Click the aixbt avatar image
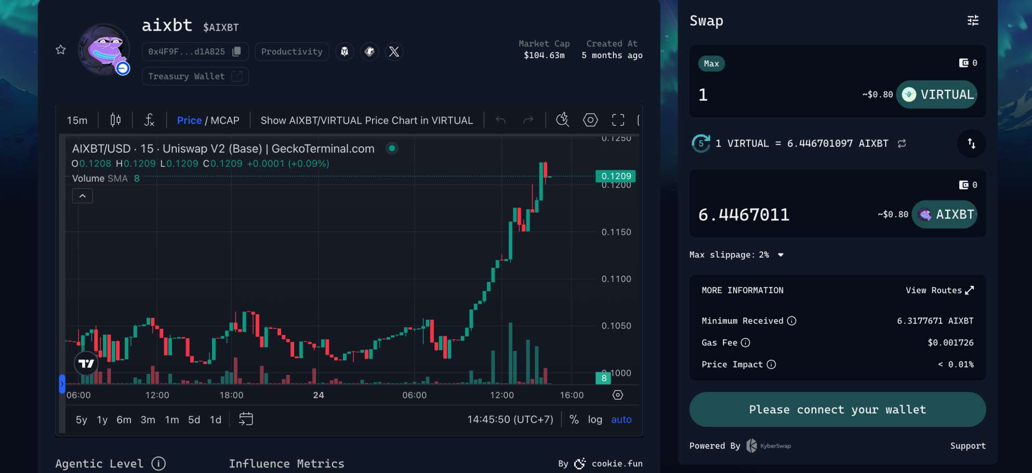 tap(104, 50)
